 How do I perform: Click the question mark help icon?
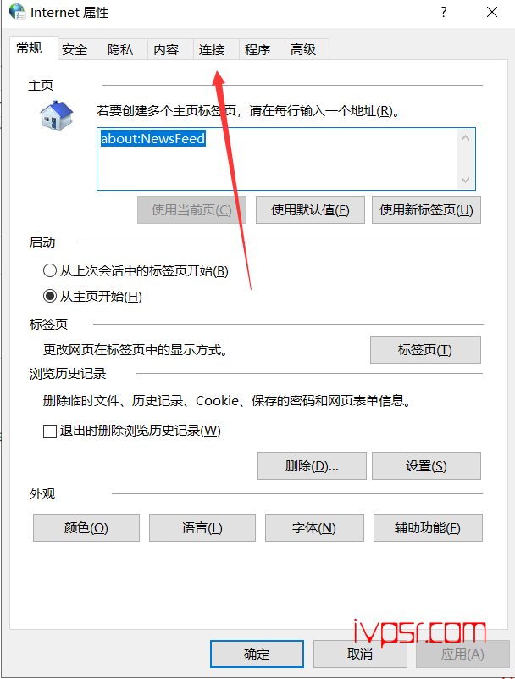444,12
